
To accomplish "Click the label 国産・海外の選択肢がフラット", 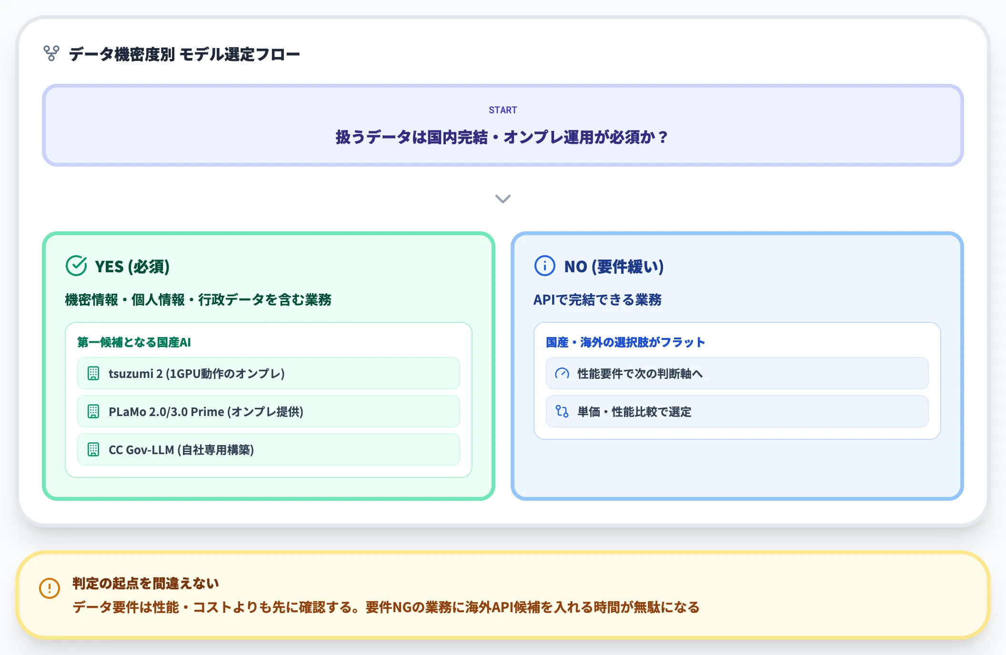I will (625, 342).
